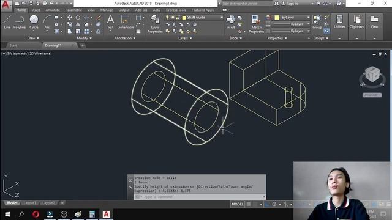Open the Clipboard panel dropdown
This screenshot has height=220, width=392.
tap(356, 38)
